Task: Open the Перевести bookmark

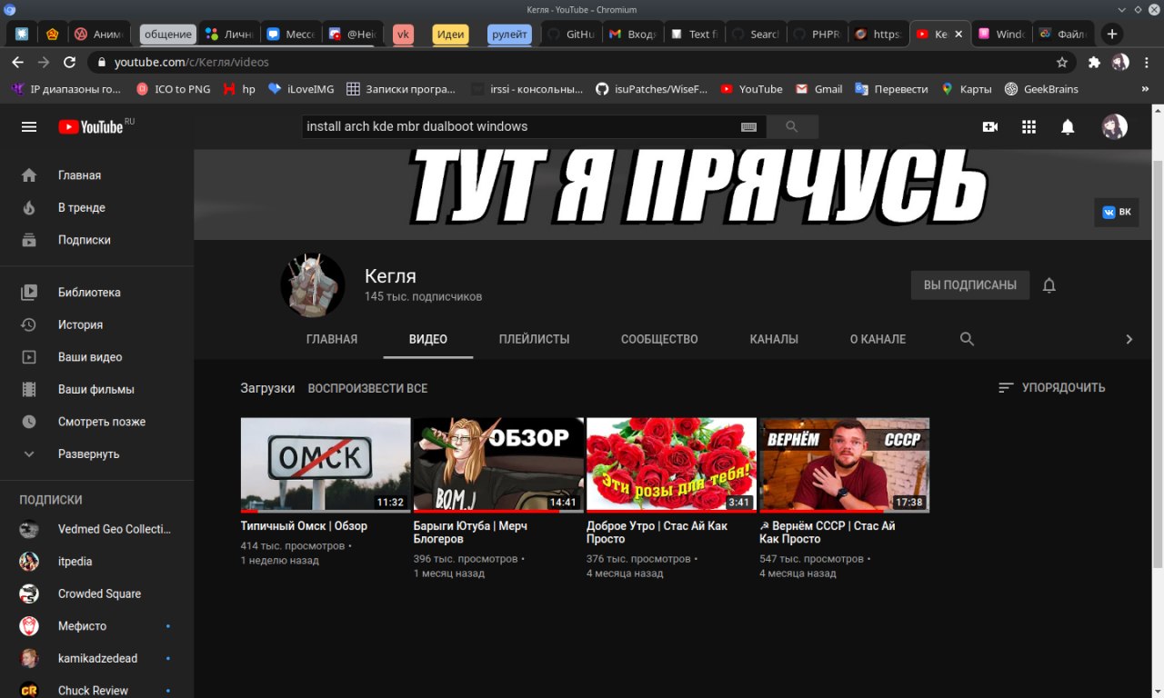Action: (891, 89)
